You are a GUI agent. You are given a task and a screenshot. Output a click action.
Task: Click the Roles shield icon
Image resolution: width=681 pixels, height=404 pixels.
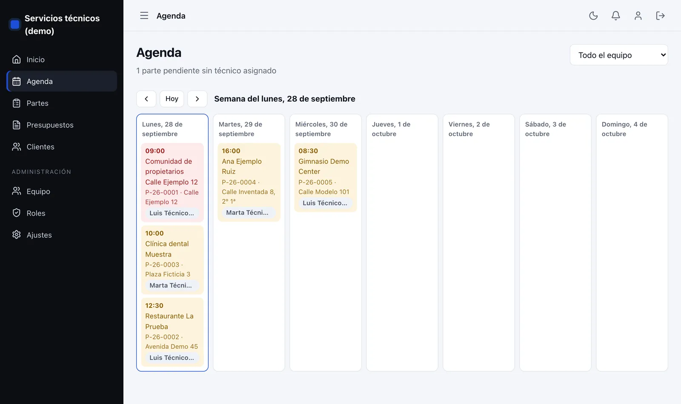coord(17,213)
